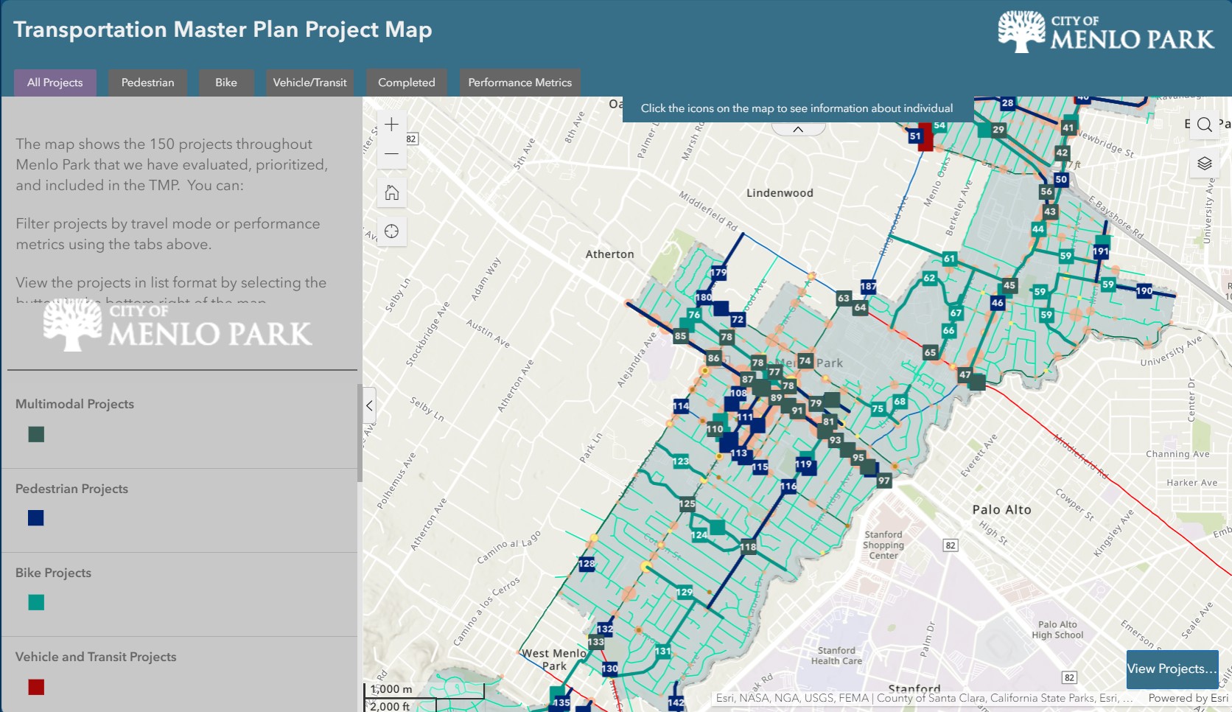The height and width of the screenshot is (712, 1232).
Task: Click the Stanford Health Care label
Action: click(836, 655)
